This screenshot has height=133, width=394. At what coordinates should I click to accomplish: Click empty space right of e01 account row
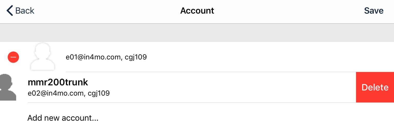(x=257, y=57)
